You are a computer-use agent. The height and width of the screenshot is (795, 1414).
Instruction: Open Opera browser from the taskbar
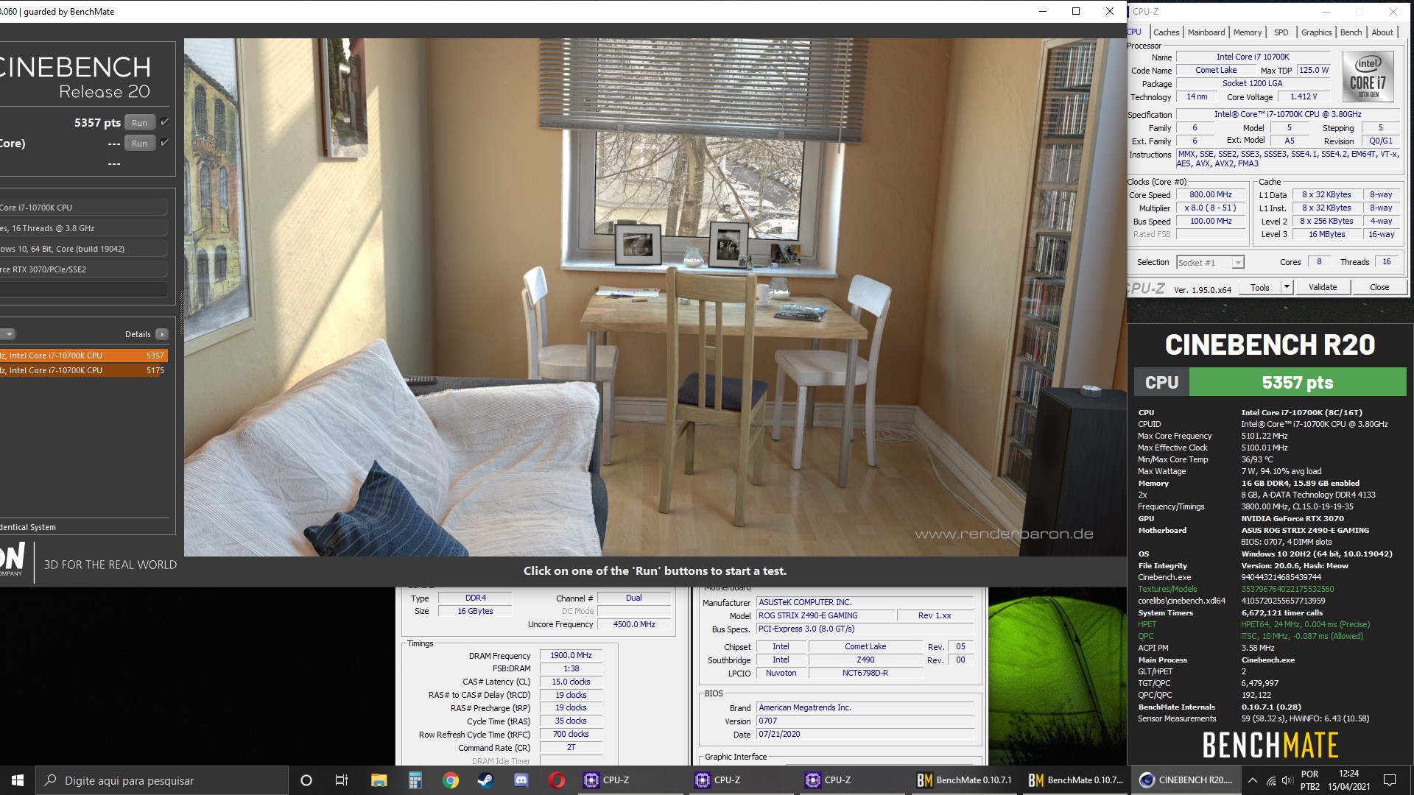pos(557,780)
